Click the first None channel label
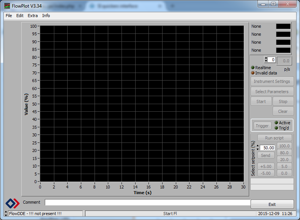This screenshot has height=220, width=300. coord(256,27)
